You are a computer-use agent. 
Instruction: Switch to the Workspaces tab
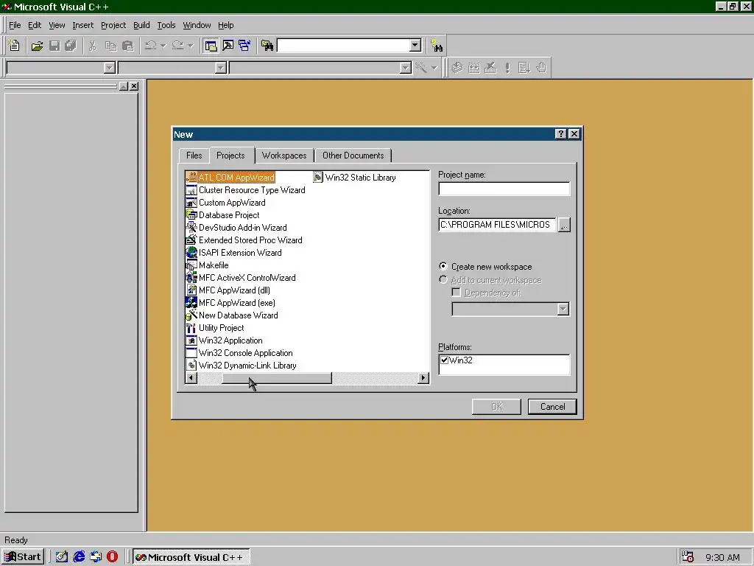pyautogui.click(x=284, y=156)
